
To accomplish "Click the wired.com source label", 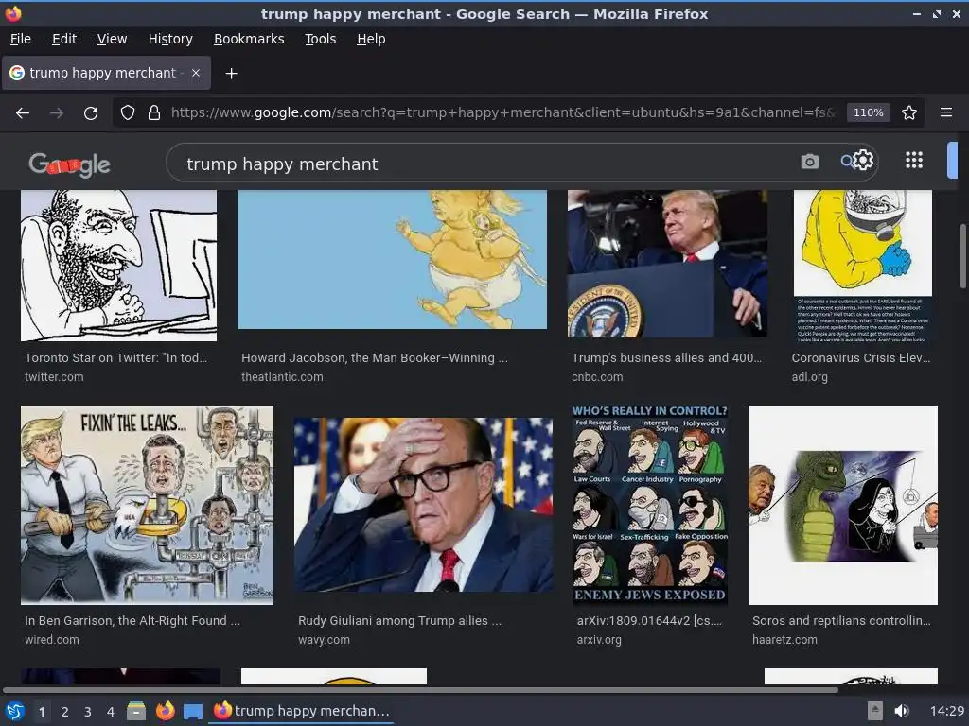I will [52, 640].
